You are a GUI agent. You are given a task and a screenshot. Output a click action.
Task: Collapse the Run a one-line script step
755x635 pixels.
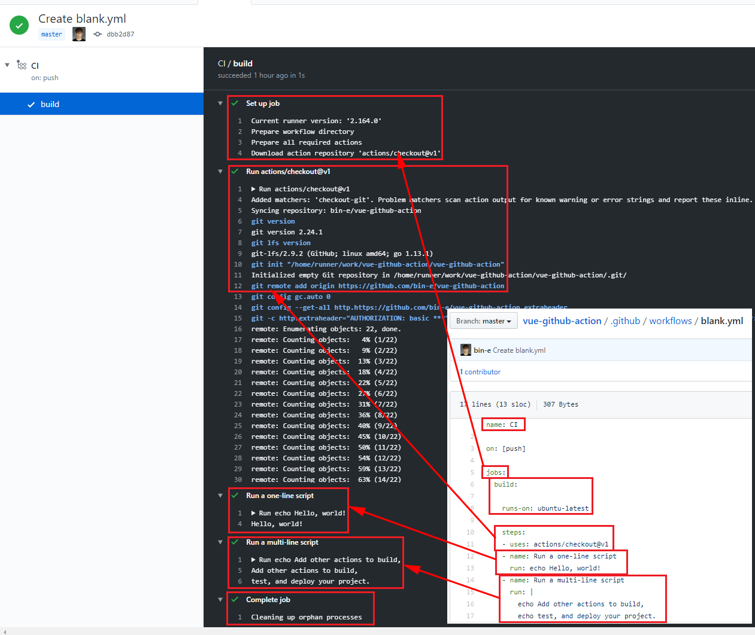[220, 496]
